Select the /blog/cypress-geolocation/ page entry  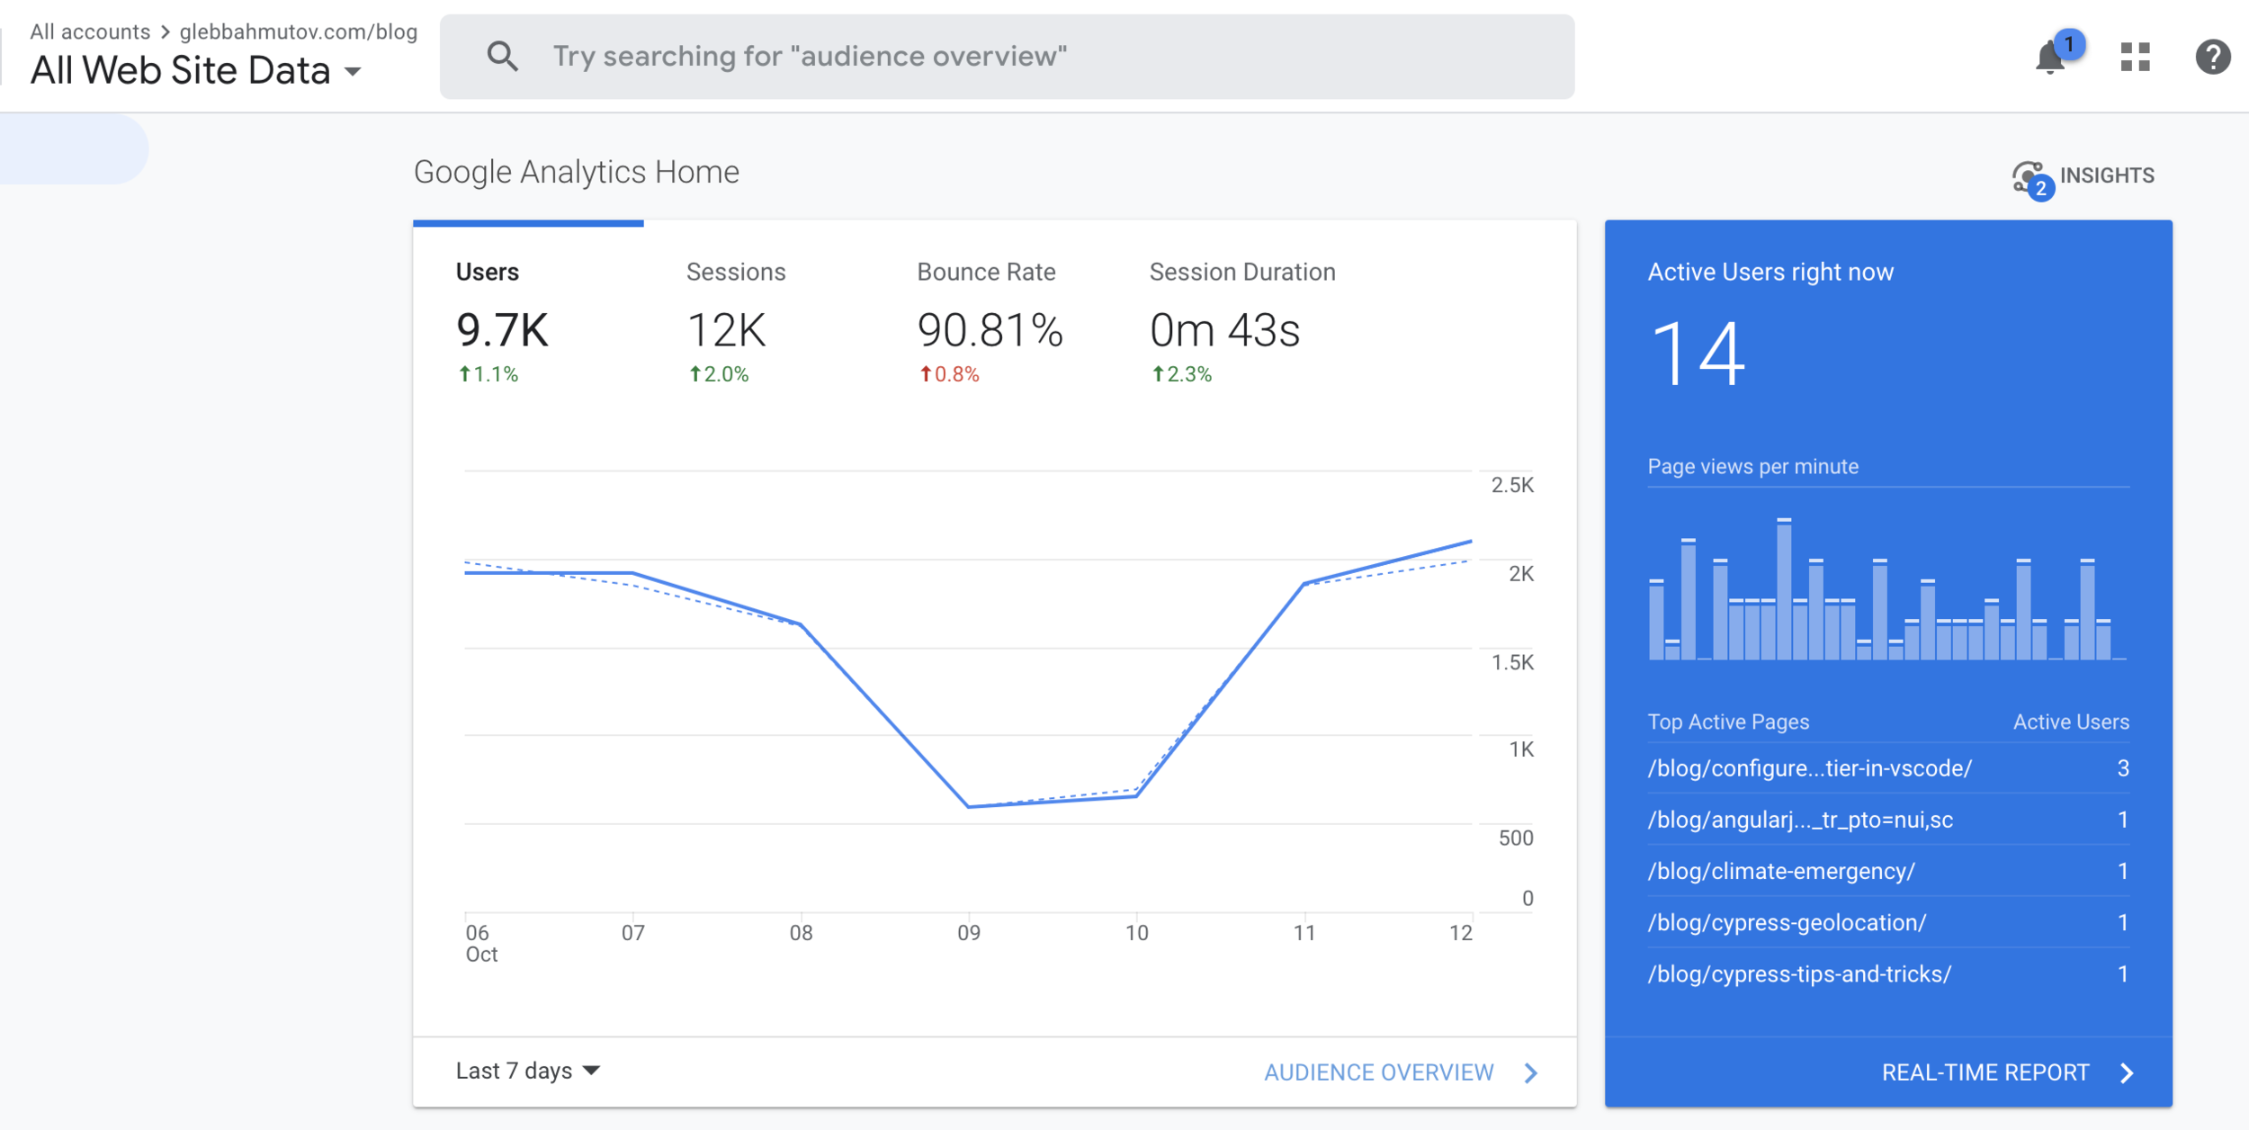coord(1787,922)
